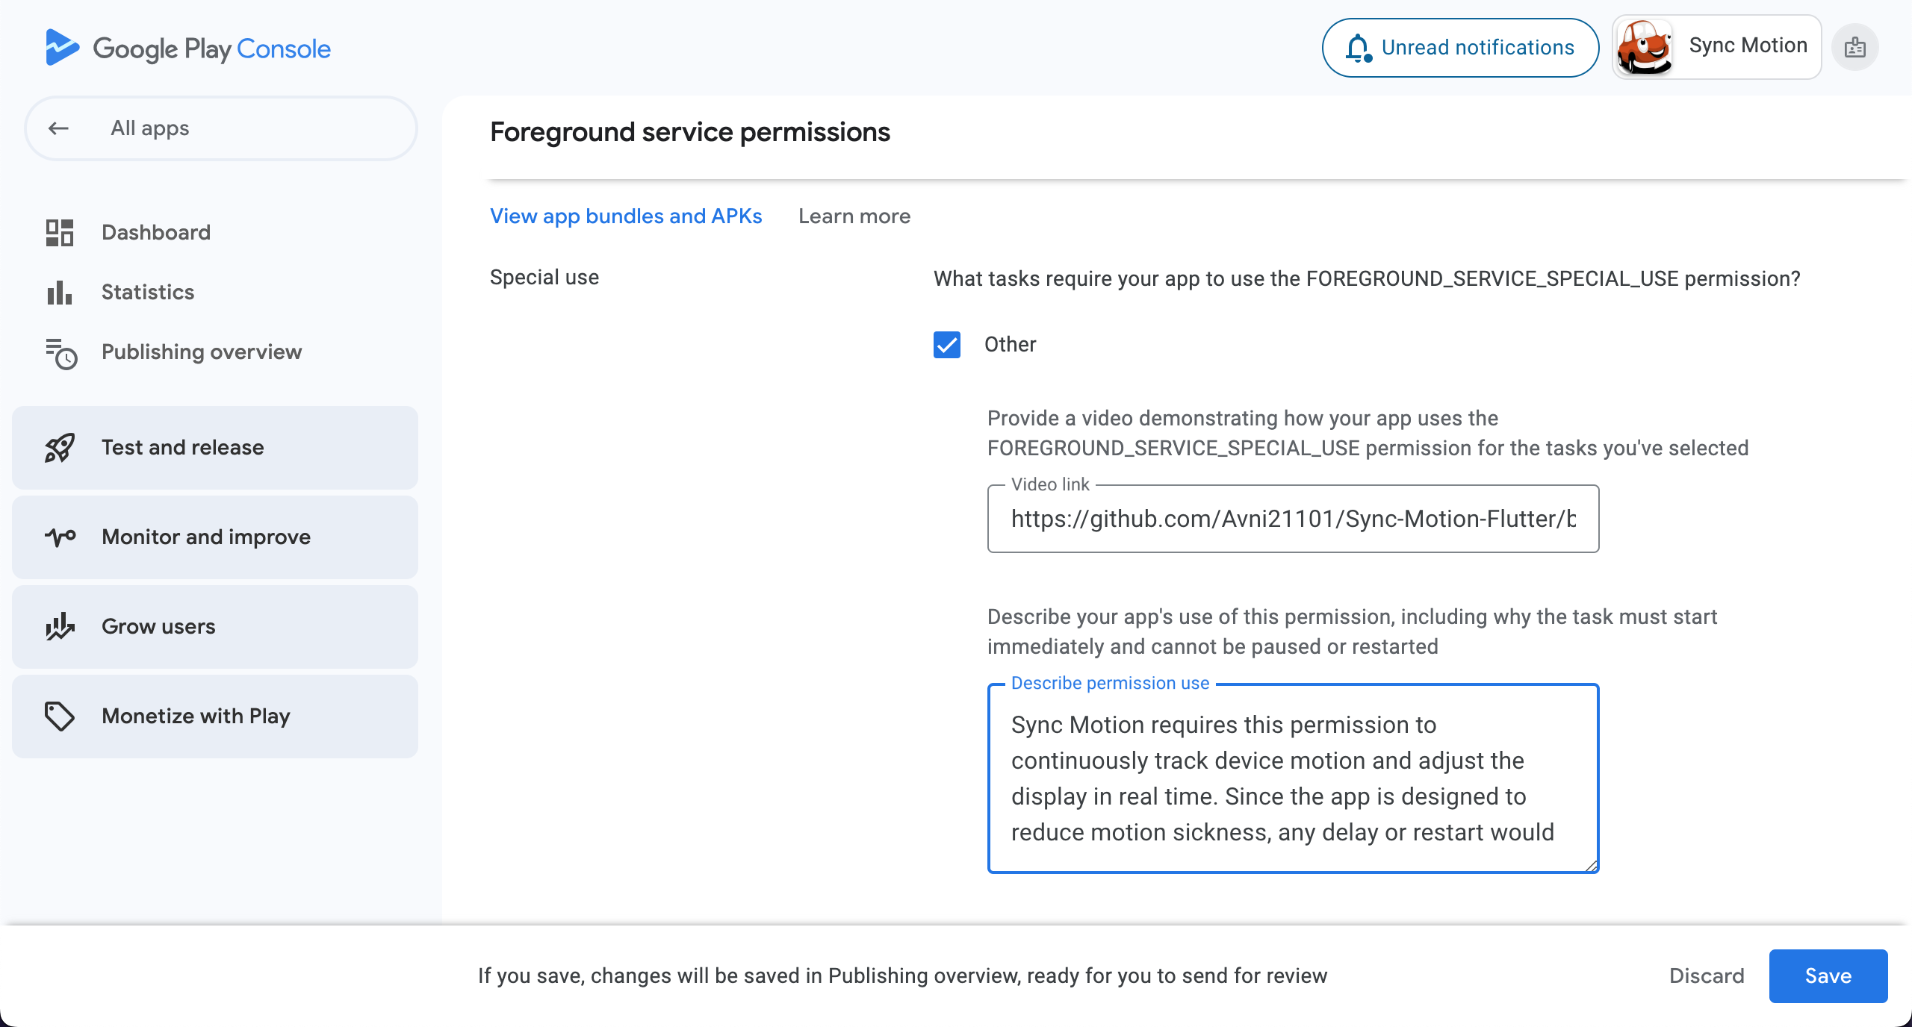Click the Grow users chart icon
Image resolution: width=1912 pixels, height=1027 pixels.
tap(60, 626)
